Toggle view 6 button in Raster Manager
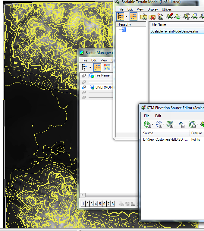 pyautogui.click(x=104, y=204)
